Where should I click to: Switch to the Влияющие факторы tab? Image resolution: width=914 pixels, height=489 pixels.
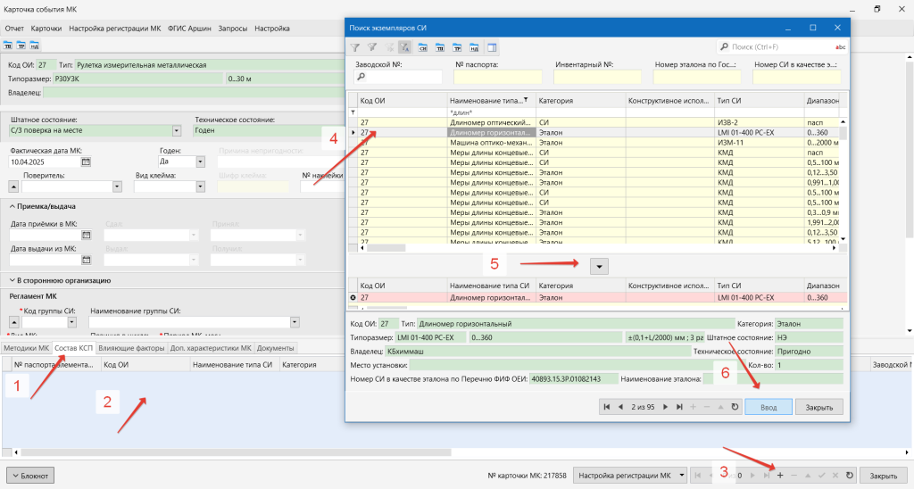131,348
